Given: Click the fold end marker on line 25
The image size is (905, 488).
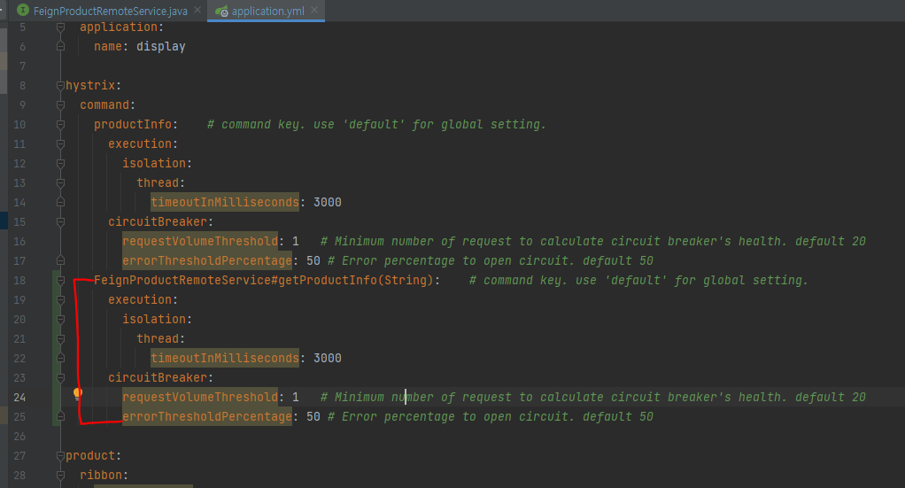Looking at the screenshot, I should [x=60, y=417].
